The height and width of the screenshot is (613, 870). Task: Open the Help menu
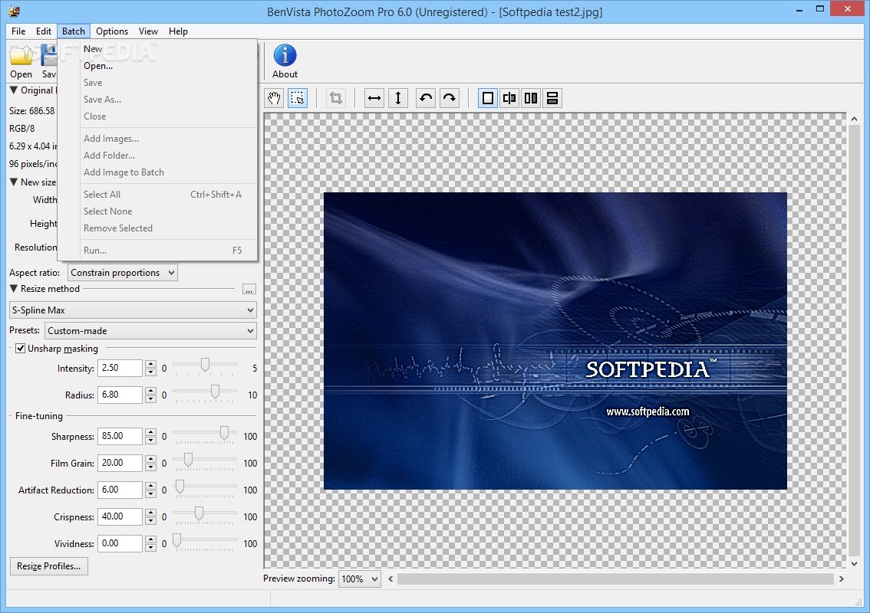(x=178, y=31)
